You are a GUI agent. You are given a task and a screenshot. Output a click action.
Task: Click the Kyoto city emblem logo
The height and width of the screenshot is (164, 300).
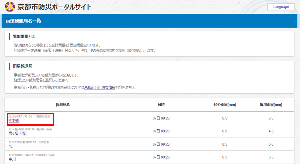[10, 7]
